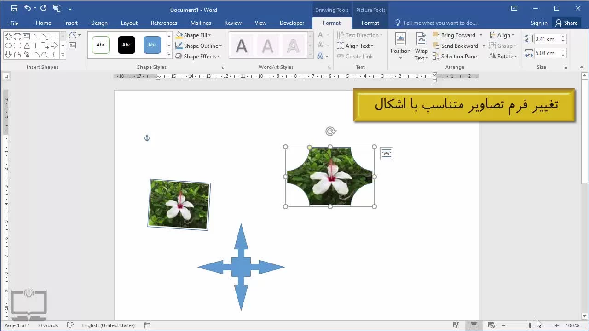Click the Share button

566,23
